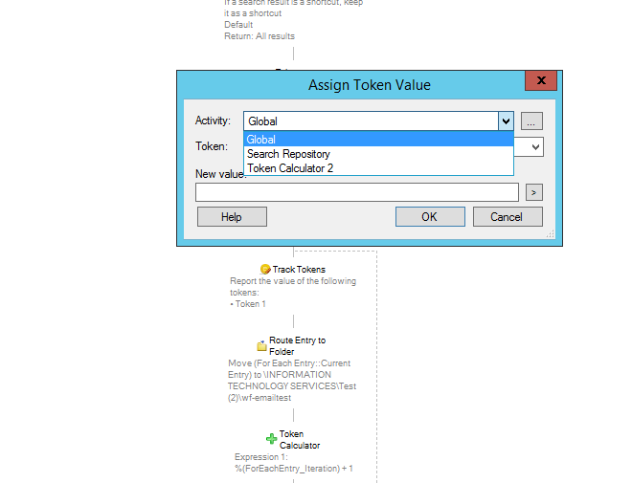Cancel the Assign Token Value dialog
This screenshot has height=483, width=632.
tap(508, 217)
